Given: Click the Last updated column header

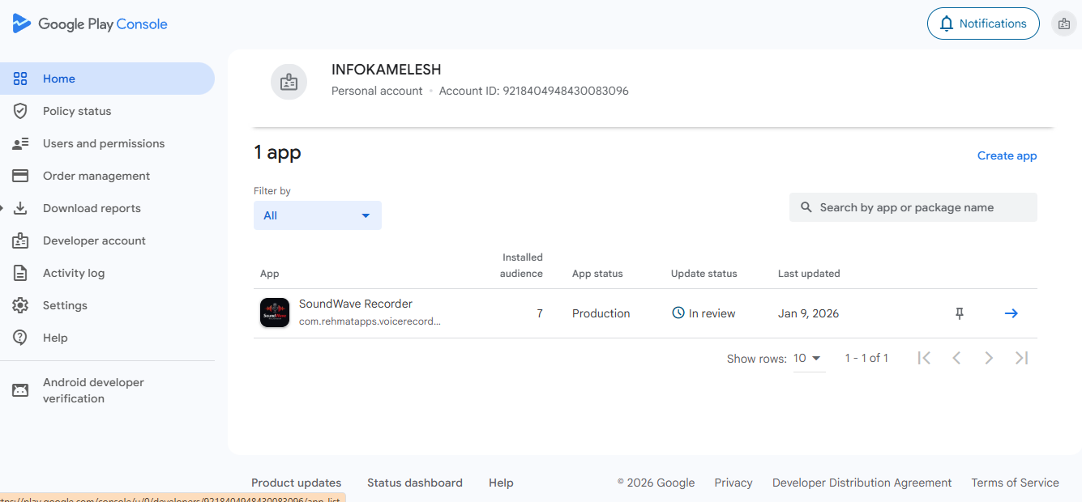Looking at the screenshot, I should point(809,274).
